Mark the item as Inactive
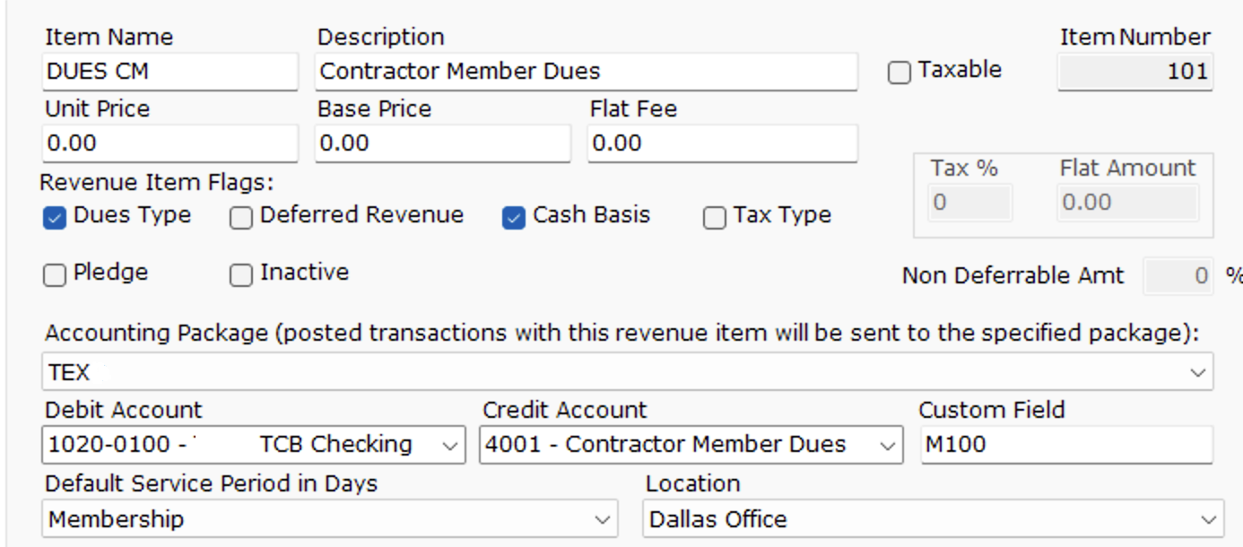The width and height of the screenshot is (1243, 547). click(x=240, y=276)
